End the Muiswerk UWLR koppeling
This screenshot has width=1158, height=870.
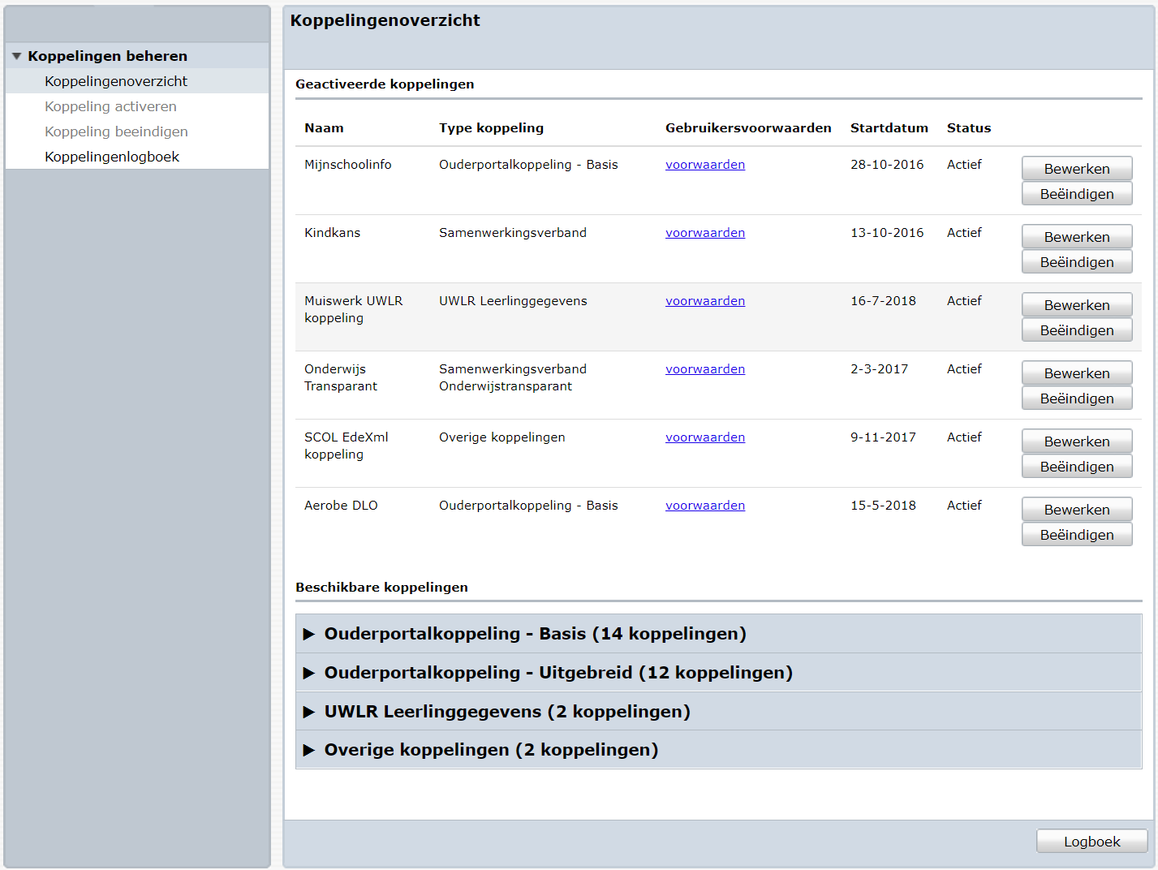coord(1077,330)
